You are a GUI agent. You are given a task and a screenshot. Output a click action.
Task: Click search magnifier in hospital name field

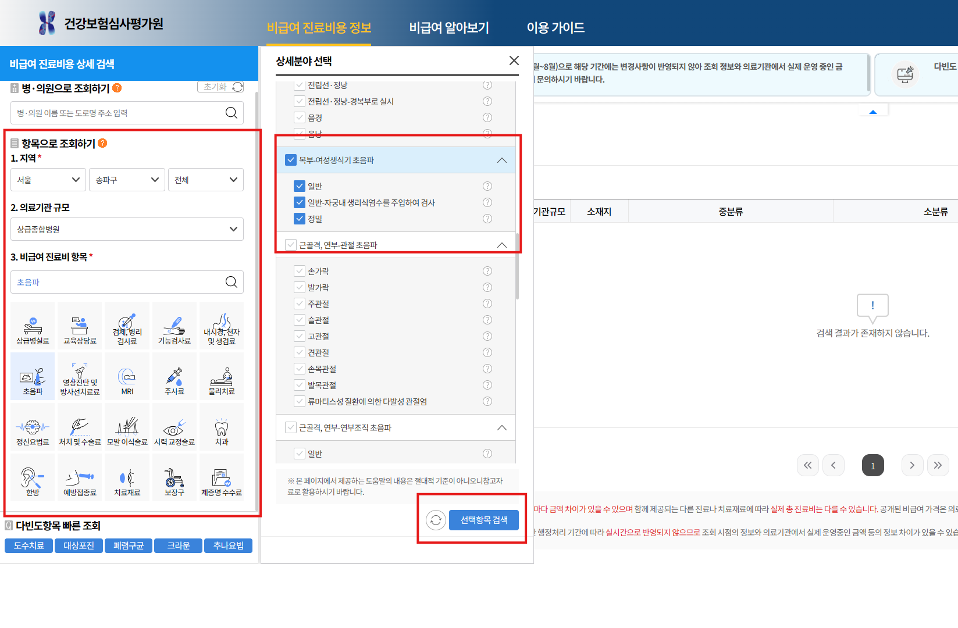click(231, 113)
